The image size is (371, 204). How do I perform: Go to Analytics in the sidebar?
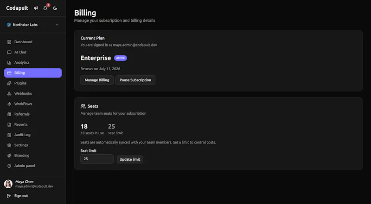(33, 63)
